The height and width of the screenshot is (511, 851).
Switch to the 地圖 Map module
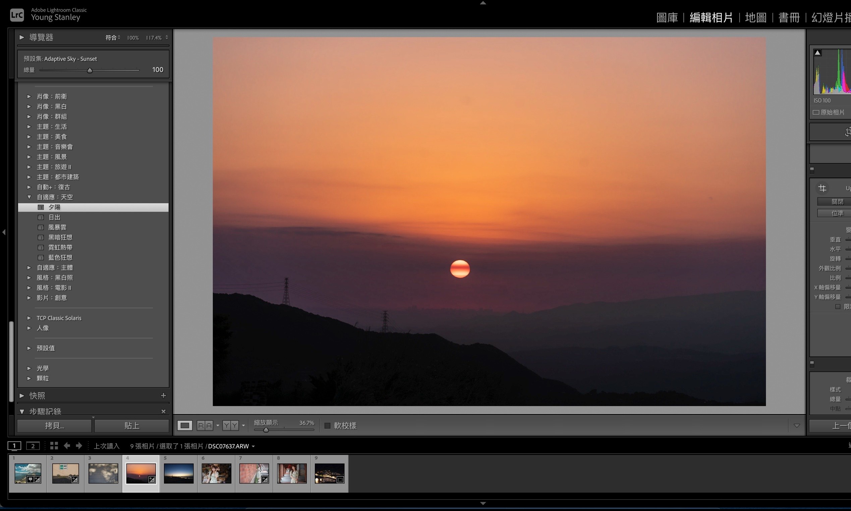(755, 17)
